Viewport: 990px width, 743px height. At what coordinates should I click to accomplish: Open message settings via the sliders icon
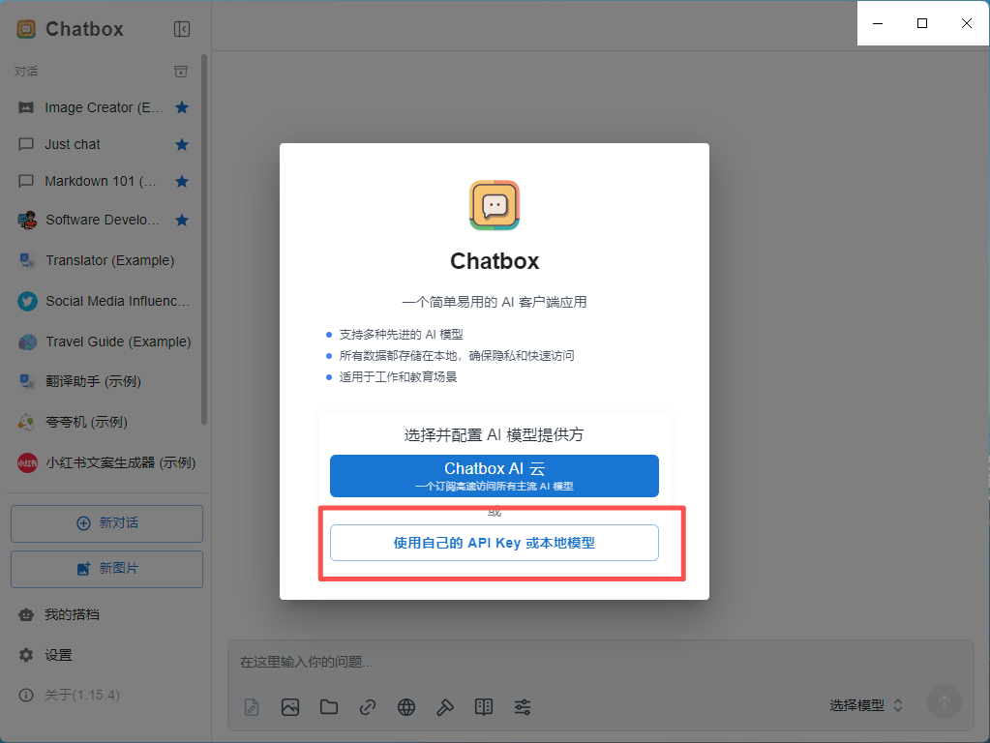(523, 707)
